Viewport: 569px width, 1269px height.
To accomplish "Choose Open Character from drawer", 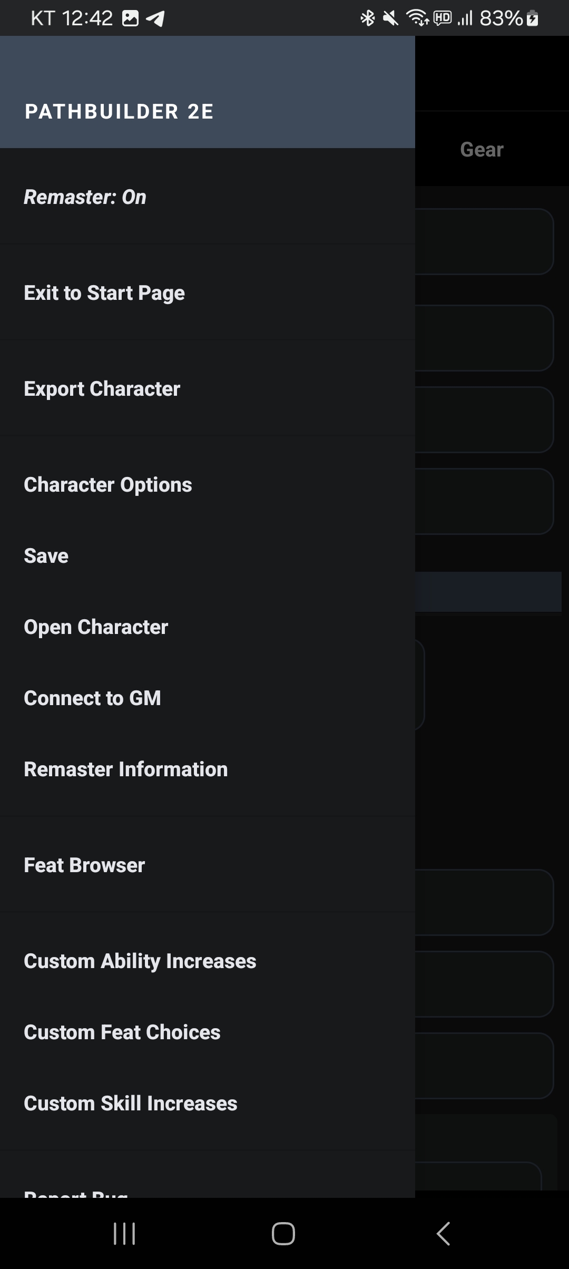I will (x=96, y=627).
